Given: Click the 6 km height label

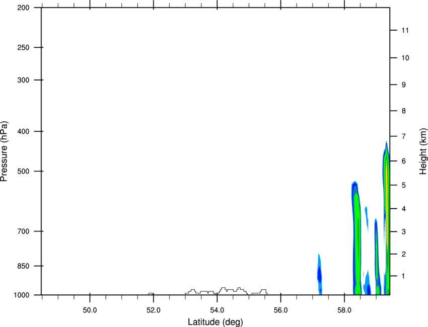Looking at the screenshot, I should (x=404, y=161).
